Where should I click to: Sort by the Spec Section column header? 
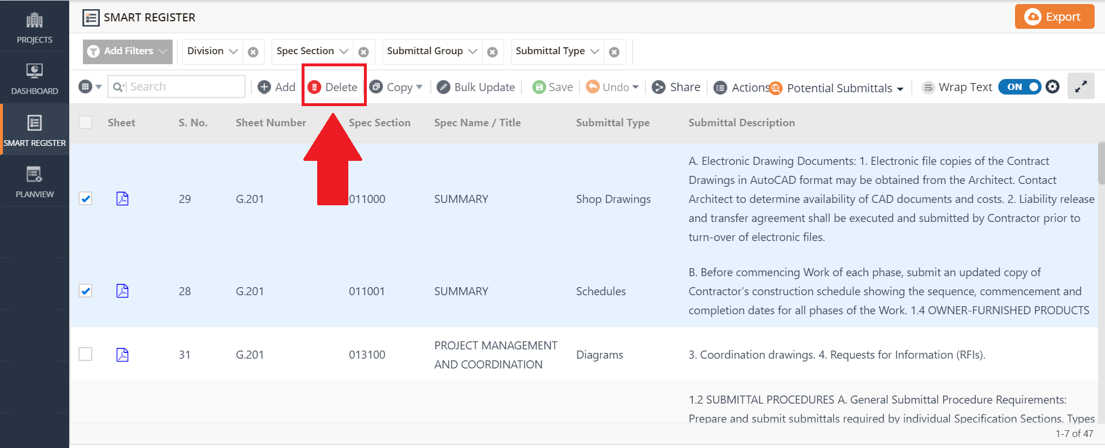[379, 123]
